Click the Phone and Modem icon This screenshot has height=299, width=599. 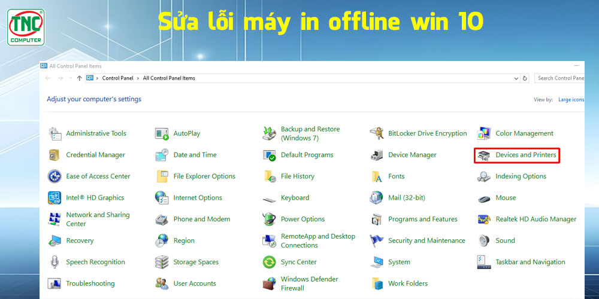(x=162, y=219)
